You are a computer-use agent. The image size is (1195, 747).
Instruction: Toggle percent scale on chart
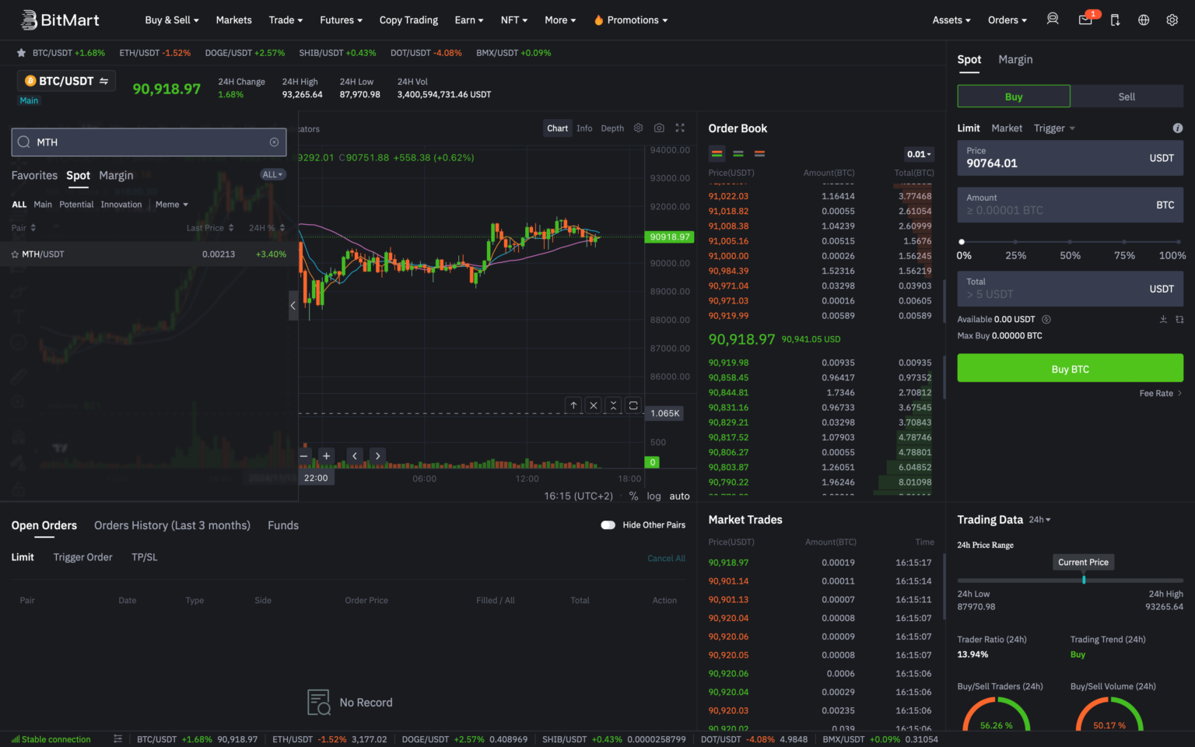(x=633, y=496)
